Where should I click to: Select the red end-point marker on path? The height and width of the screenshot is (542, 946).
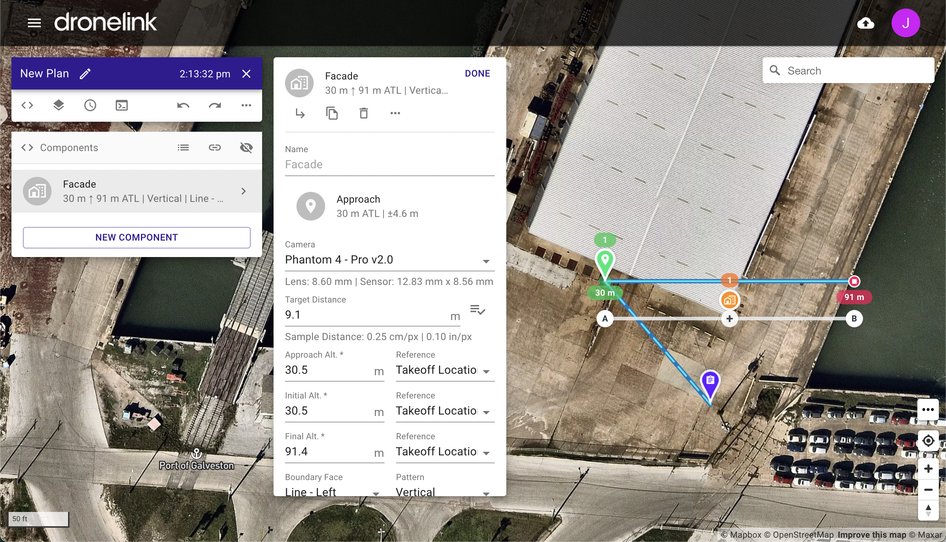pyautogui.click(x=854, y=281)
